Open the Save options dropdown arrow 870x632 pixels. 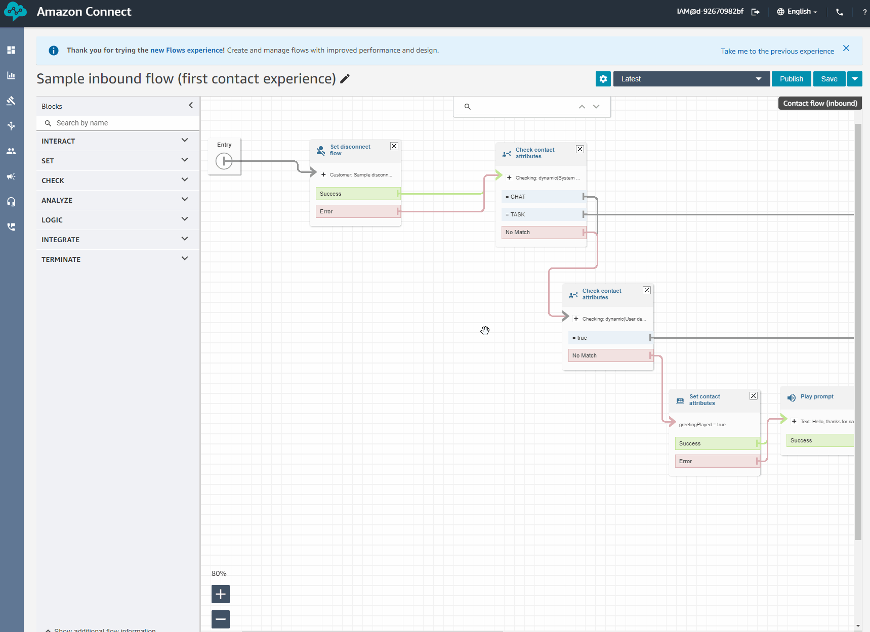pos(855,79)
